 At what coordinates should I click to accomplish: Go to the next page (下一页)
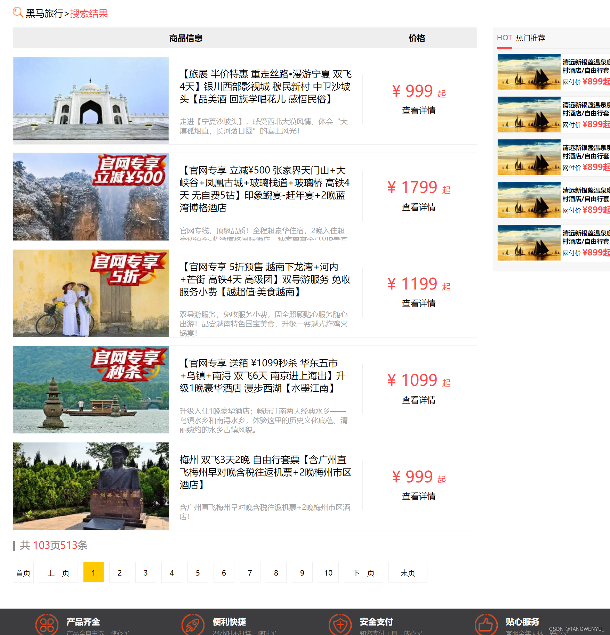(363, 572)
